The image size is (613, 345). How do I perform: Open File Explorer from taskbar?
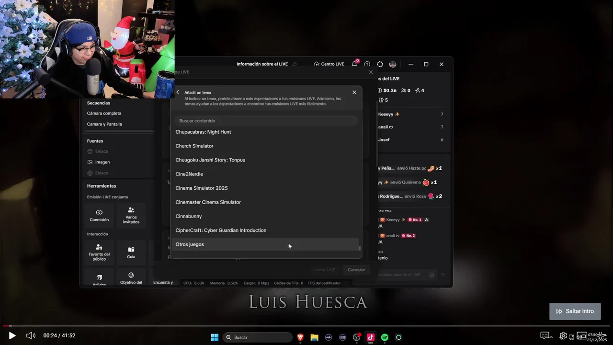(315, 337)
